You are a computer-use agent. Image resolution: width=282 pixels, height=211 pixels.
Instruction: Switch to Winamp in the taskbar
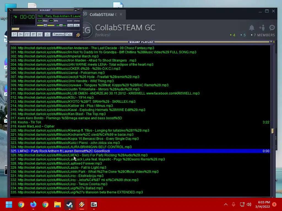[x=82, y=204]
